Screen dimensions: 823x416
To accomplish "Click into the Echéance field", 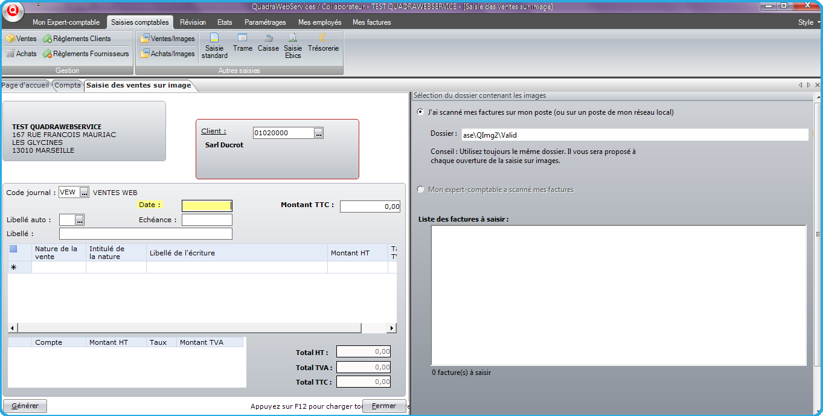I will (207, 220).
